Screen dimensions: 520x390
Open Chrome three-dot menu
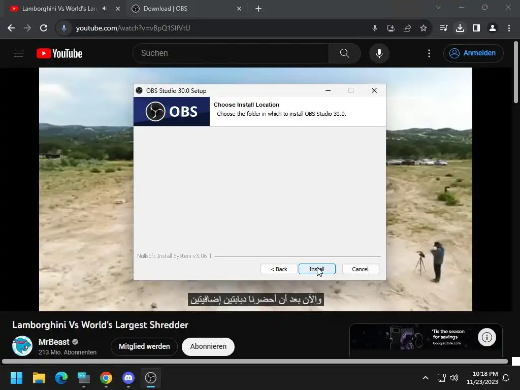pyautogui.click(x=509, y=28)
